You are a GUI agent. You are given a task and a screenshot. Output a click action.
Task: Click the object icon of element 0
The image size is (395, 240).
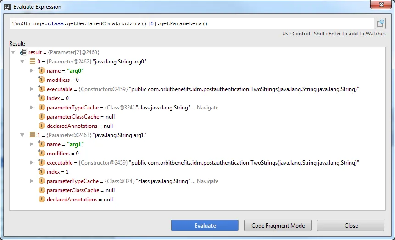click(x=33, y=61)
